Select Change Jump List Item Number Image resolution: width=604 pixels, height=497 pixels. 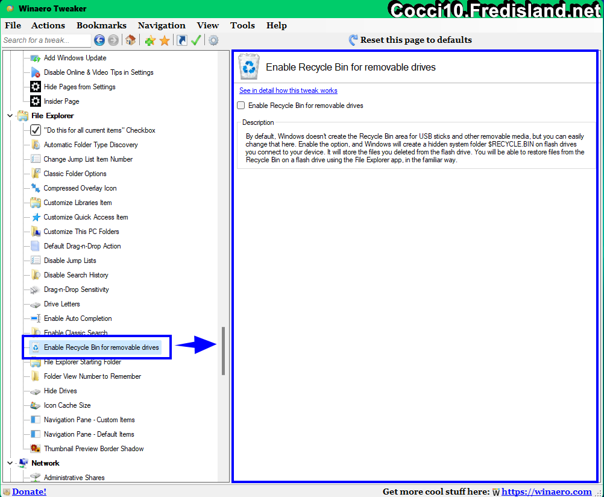pyautogui.click(x=88, y=159)
